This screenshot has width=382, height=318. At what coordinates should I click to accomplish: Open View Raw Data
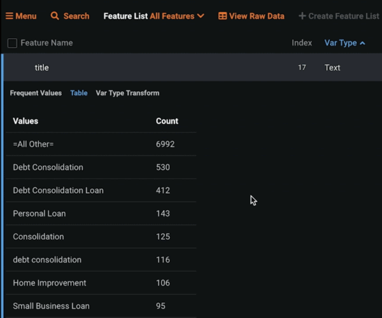coord(251,16)
